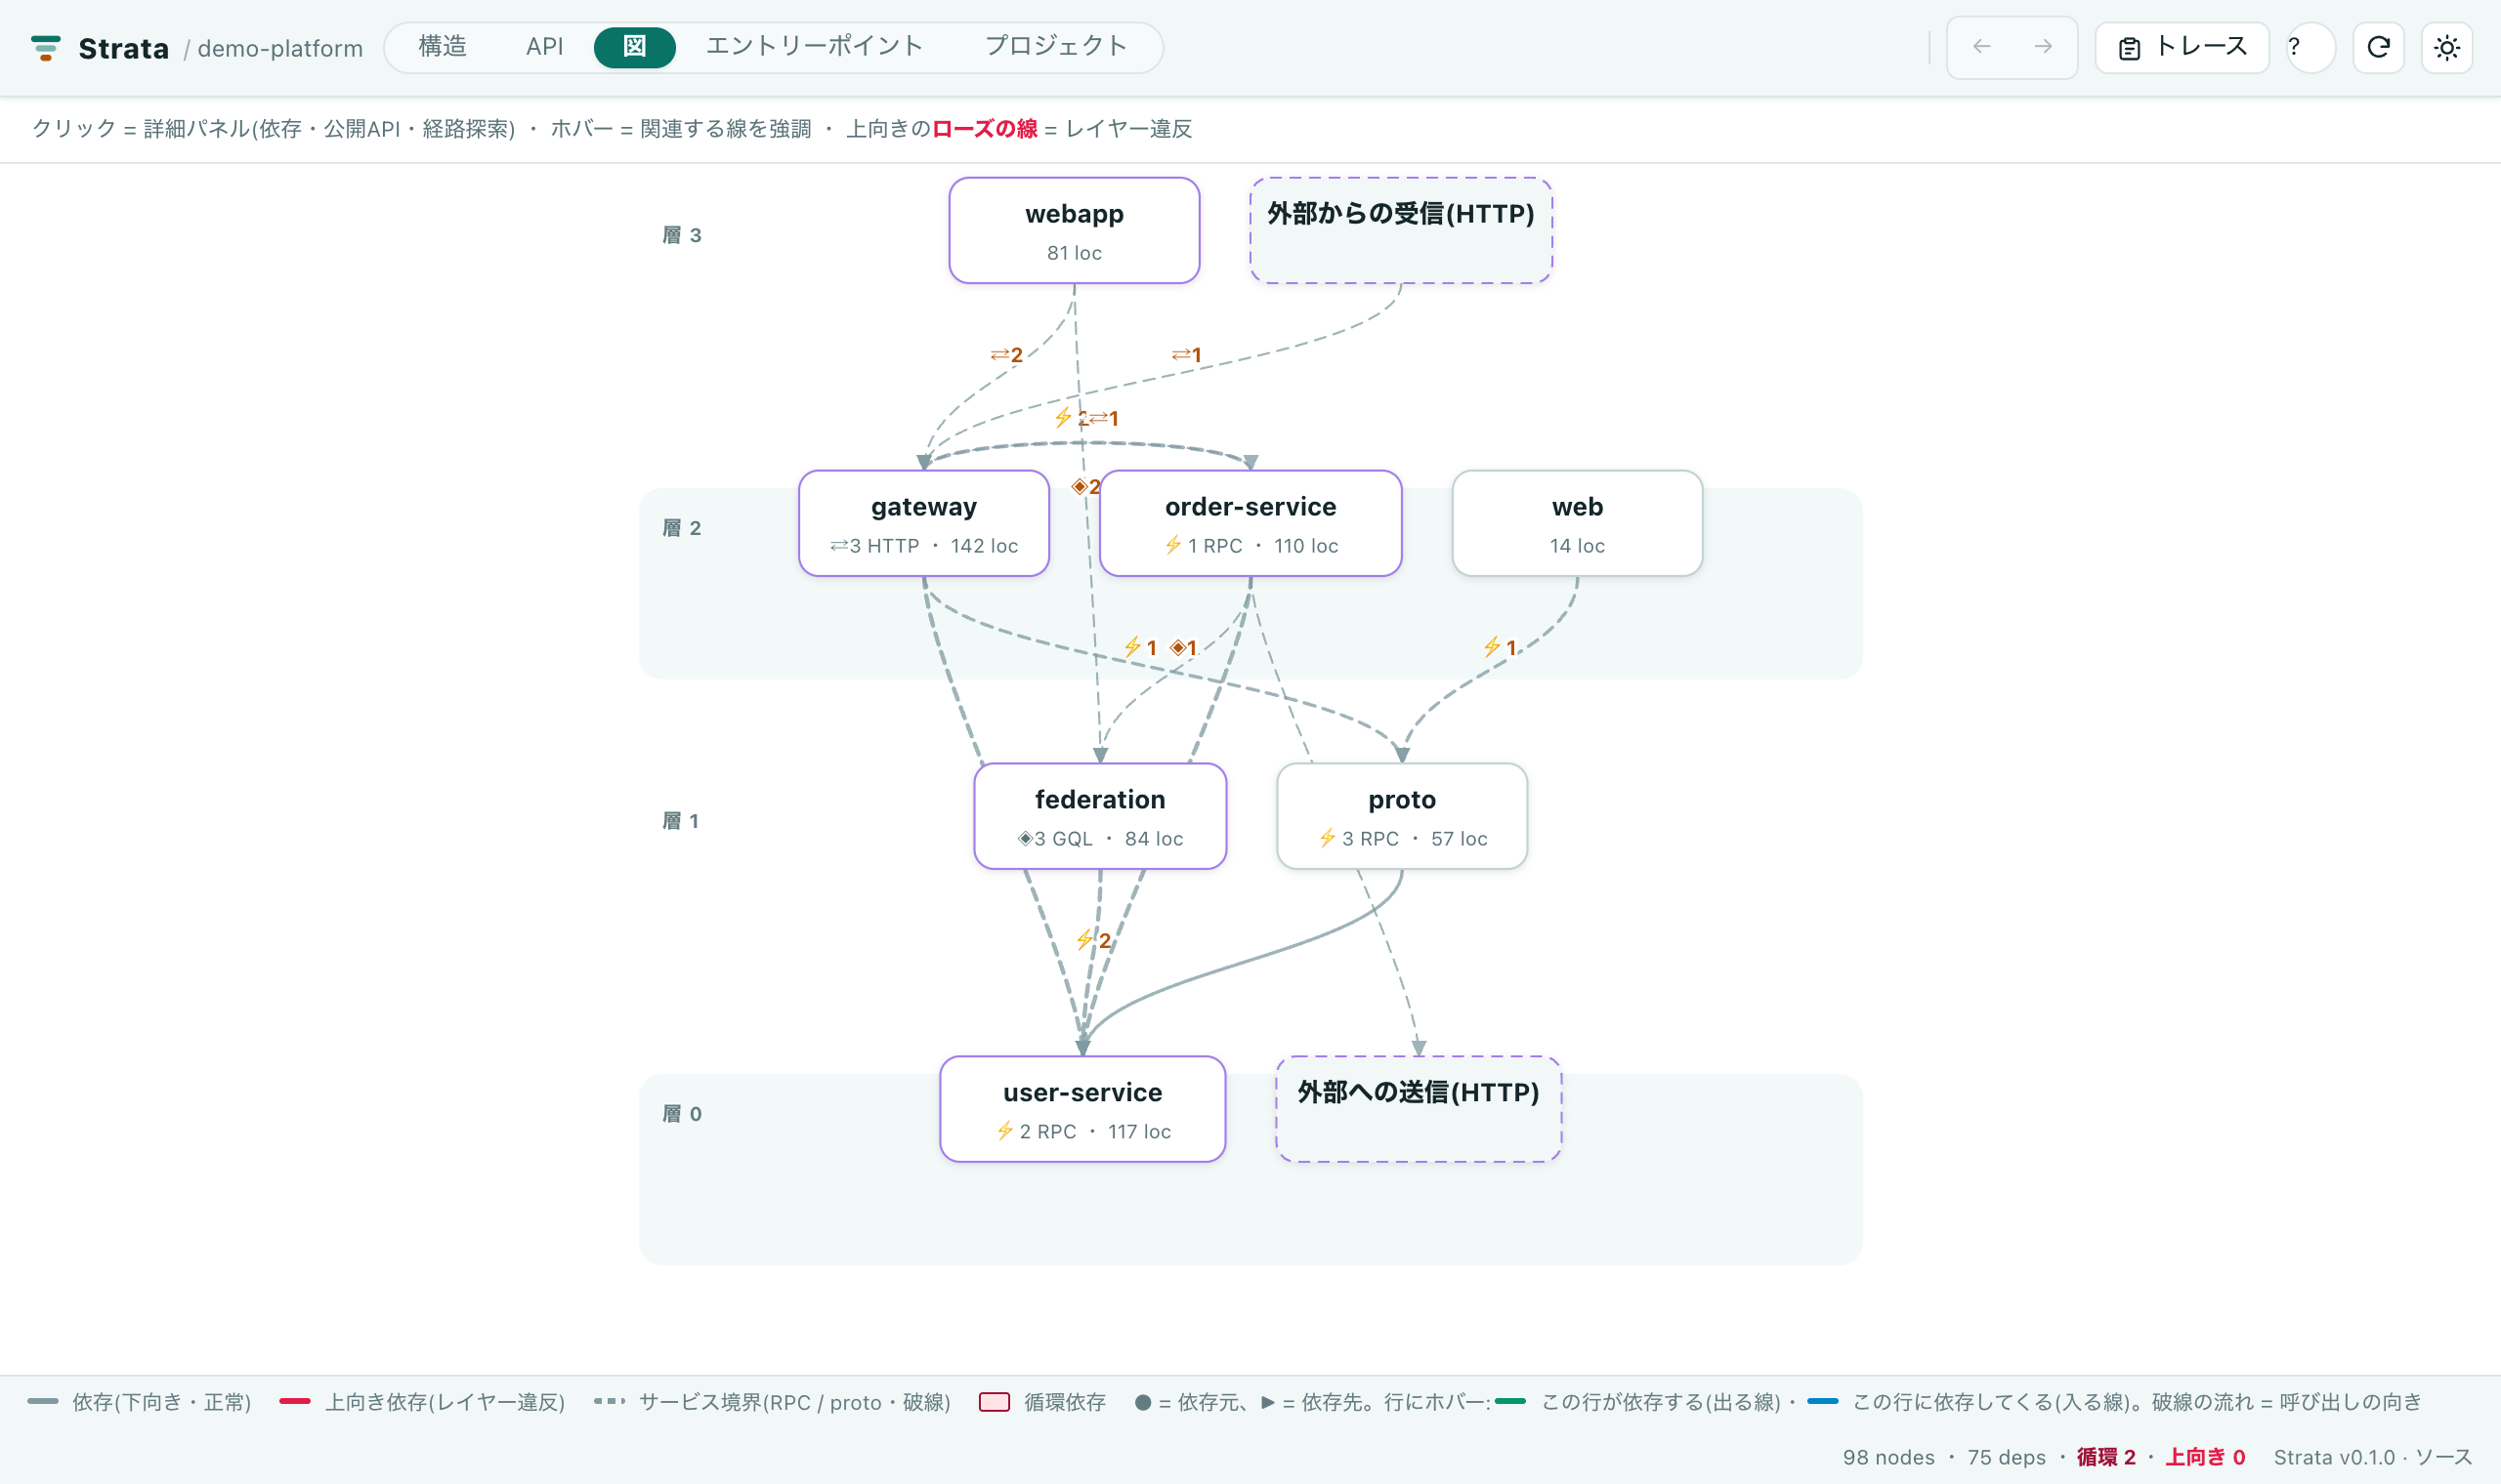
Task: Click the 81 loc text in webapp
Action: [x=1075, y=253]
